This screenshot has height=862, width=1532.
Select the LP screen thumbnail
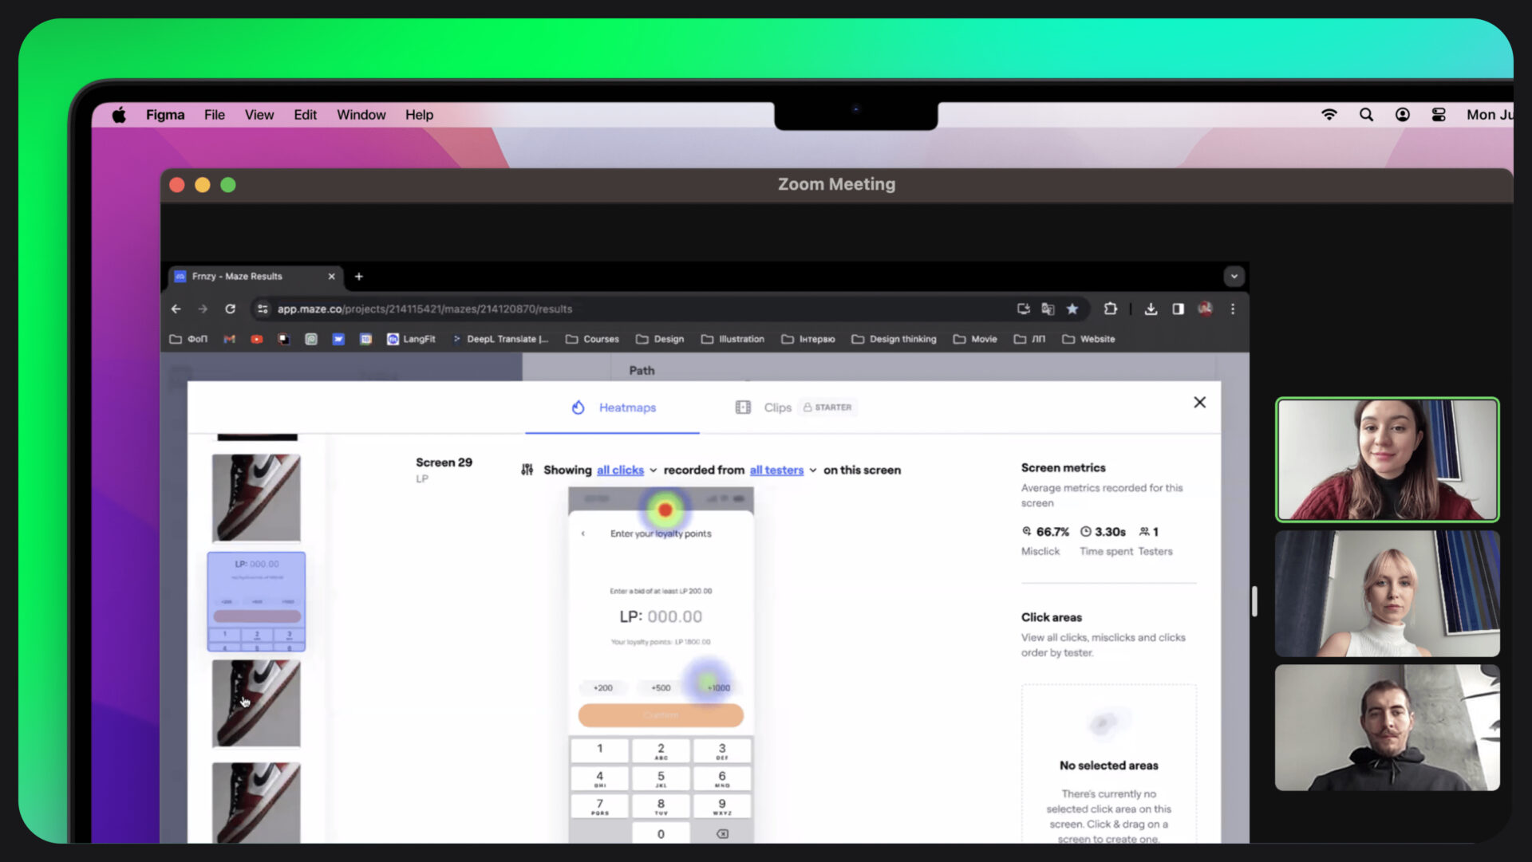pos(256,601)
